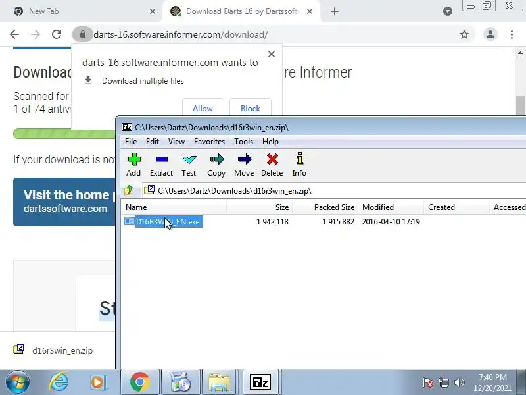The height and width of the screenshot is (395, 526).
Task: Click the taskbar clock showing 7:40 PM
Action: 492,382
